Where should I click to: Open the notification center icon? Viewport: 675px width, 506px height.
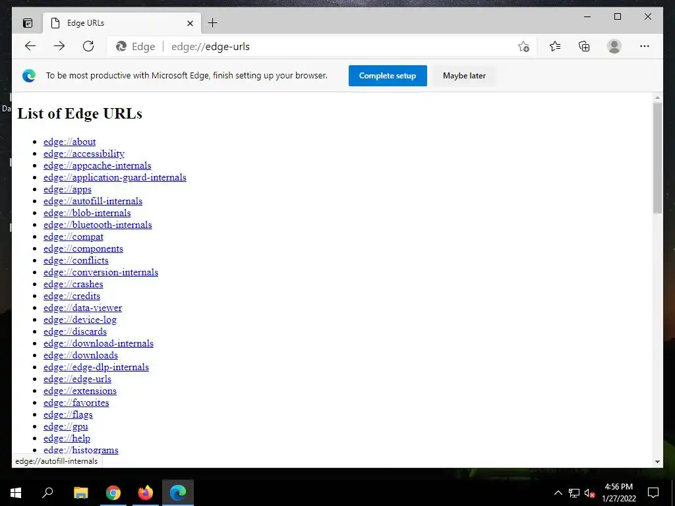(653, 493)
